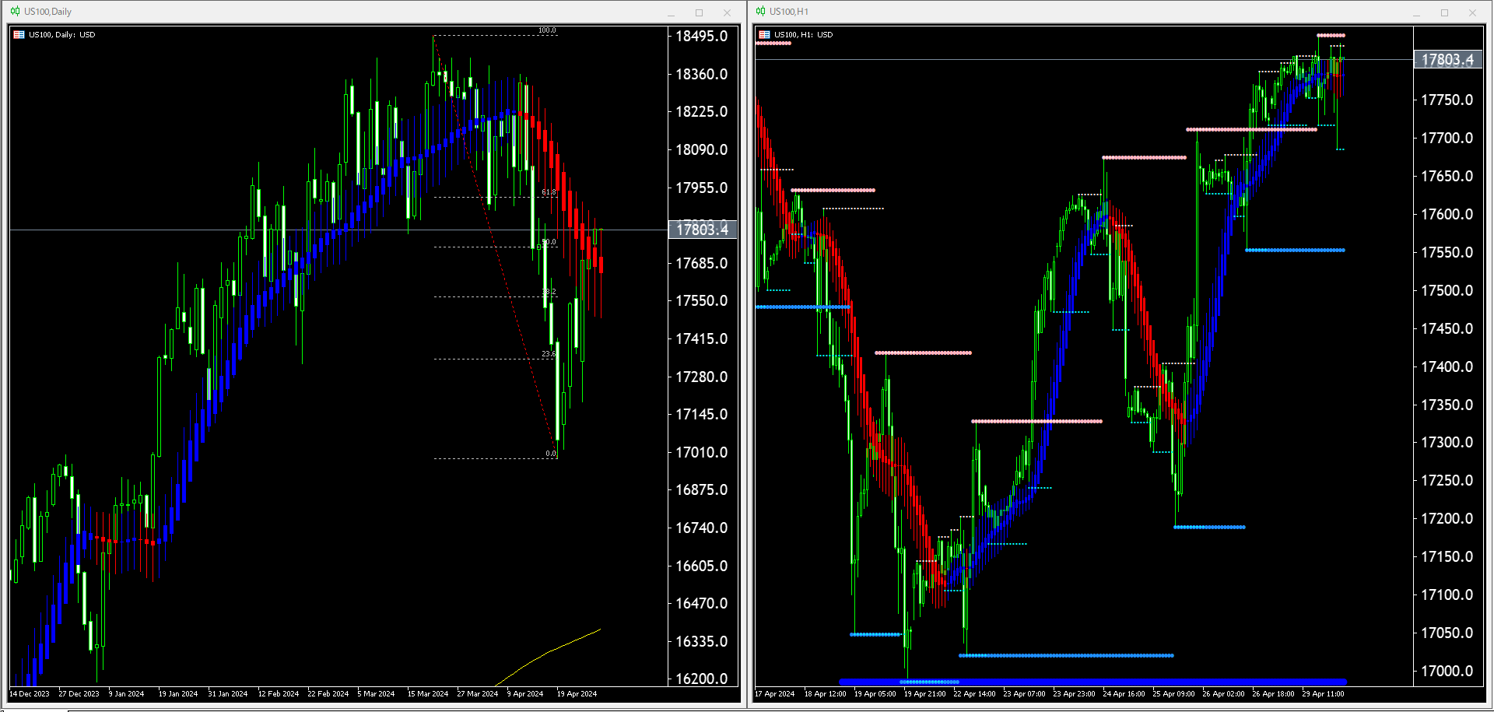Click the 16470.0 price on Daily scale
1494x712 pixels.
pyautogui.click(x=702, y=604)
